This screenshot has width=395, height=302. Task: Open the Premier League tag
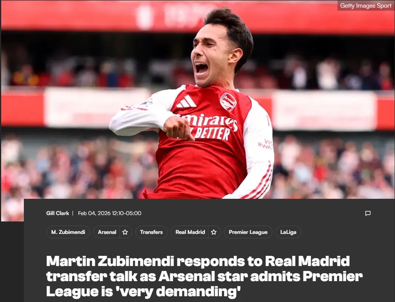(248, 232)
